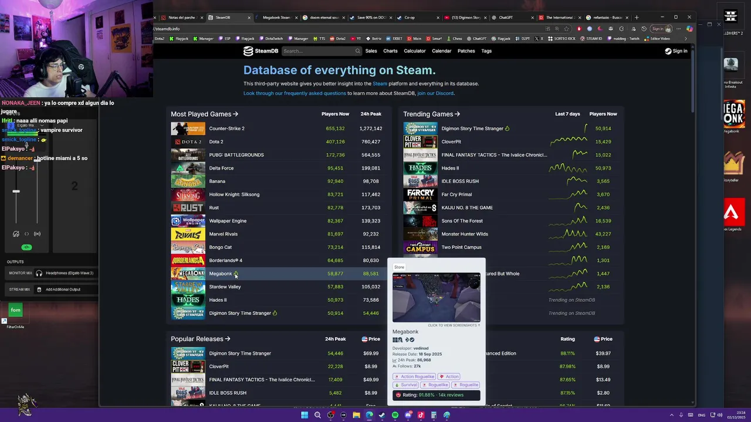This screenshot has width=751, height=422.
Task: Click the SteamDB logo in header
Action: 261,51
